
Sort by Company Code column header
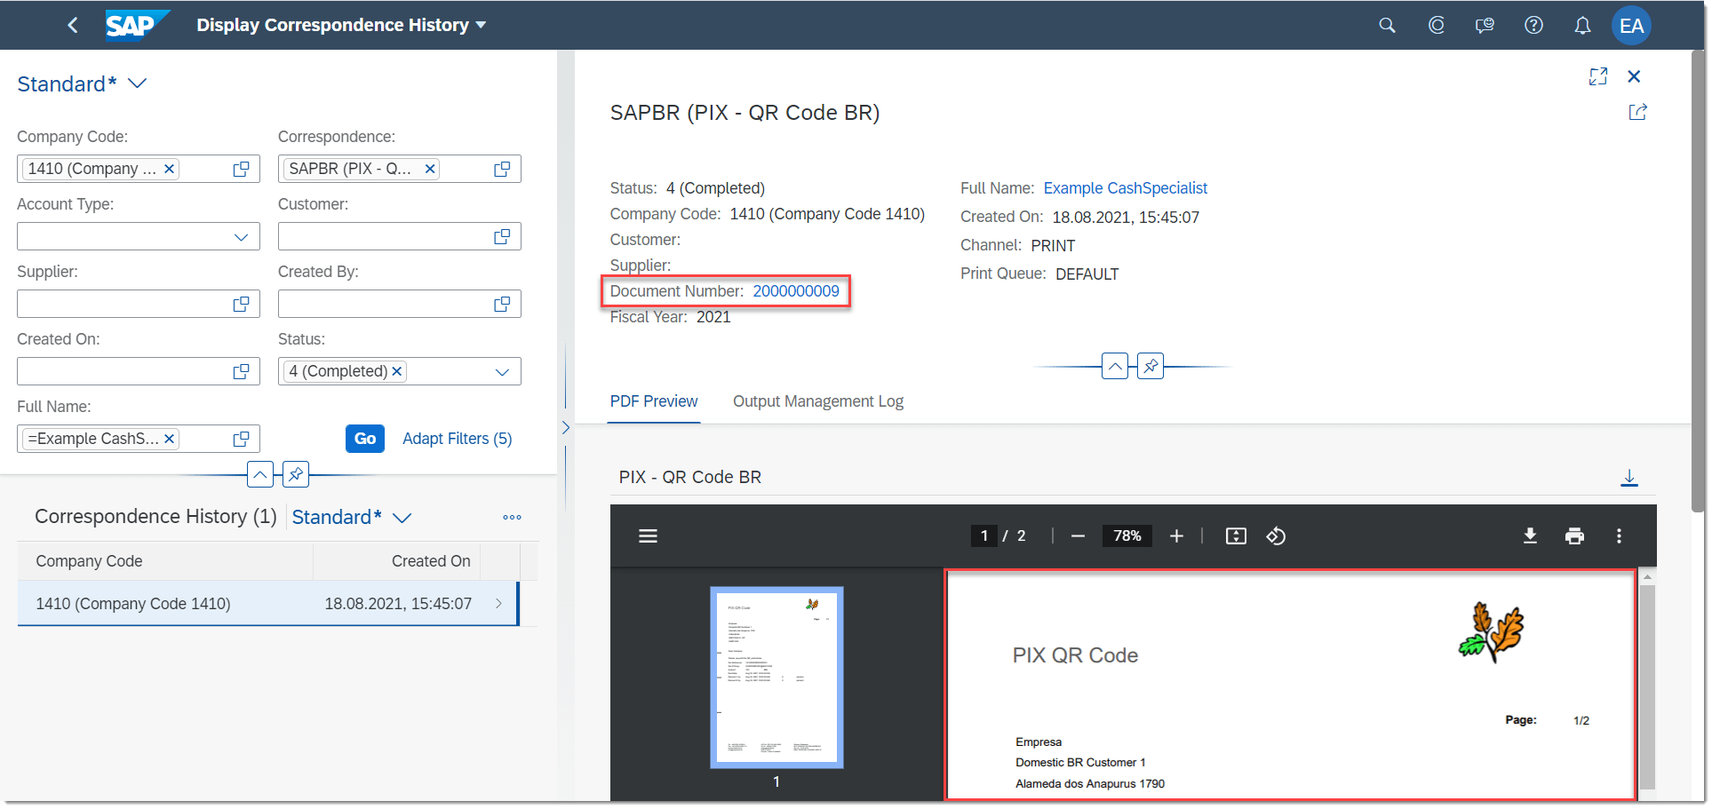[165, 561]
